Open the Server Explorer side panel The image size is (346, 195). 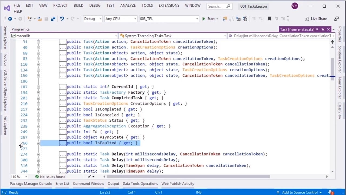pyautogui.click(x=5, y=38)
